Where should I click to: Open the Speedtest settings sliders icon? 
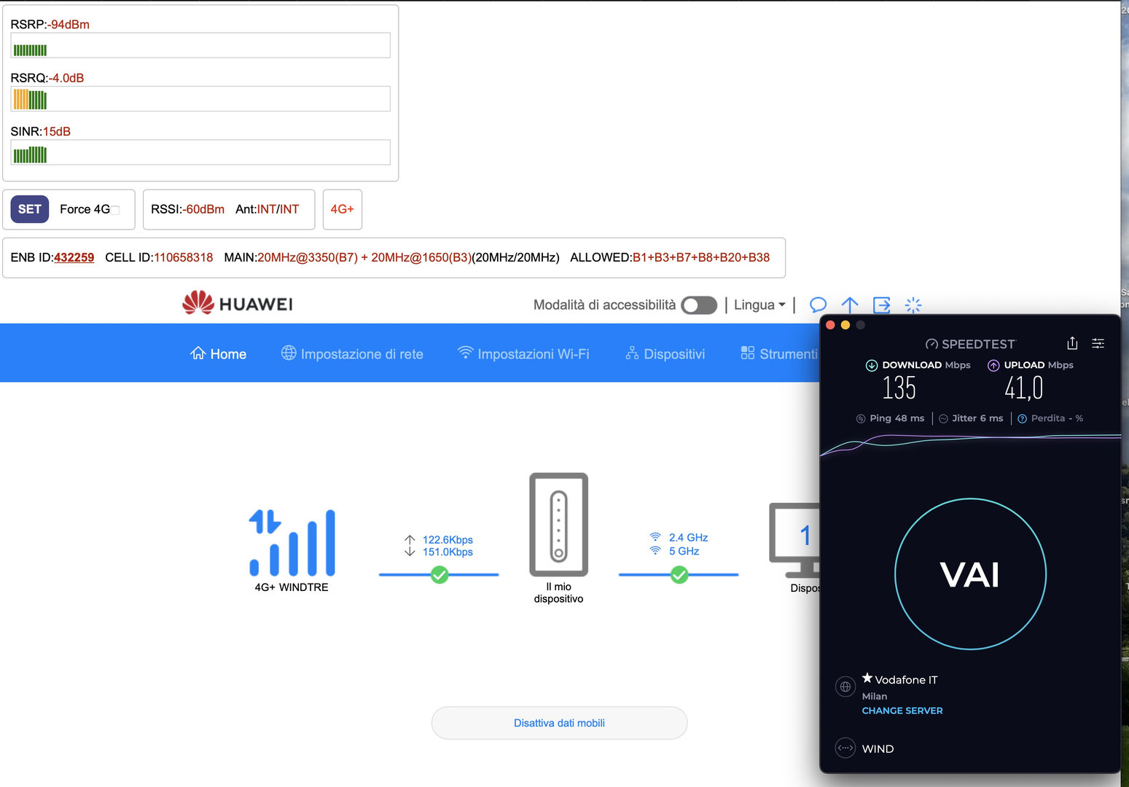(x=1098, y=343)
